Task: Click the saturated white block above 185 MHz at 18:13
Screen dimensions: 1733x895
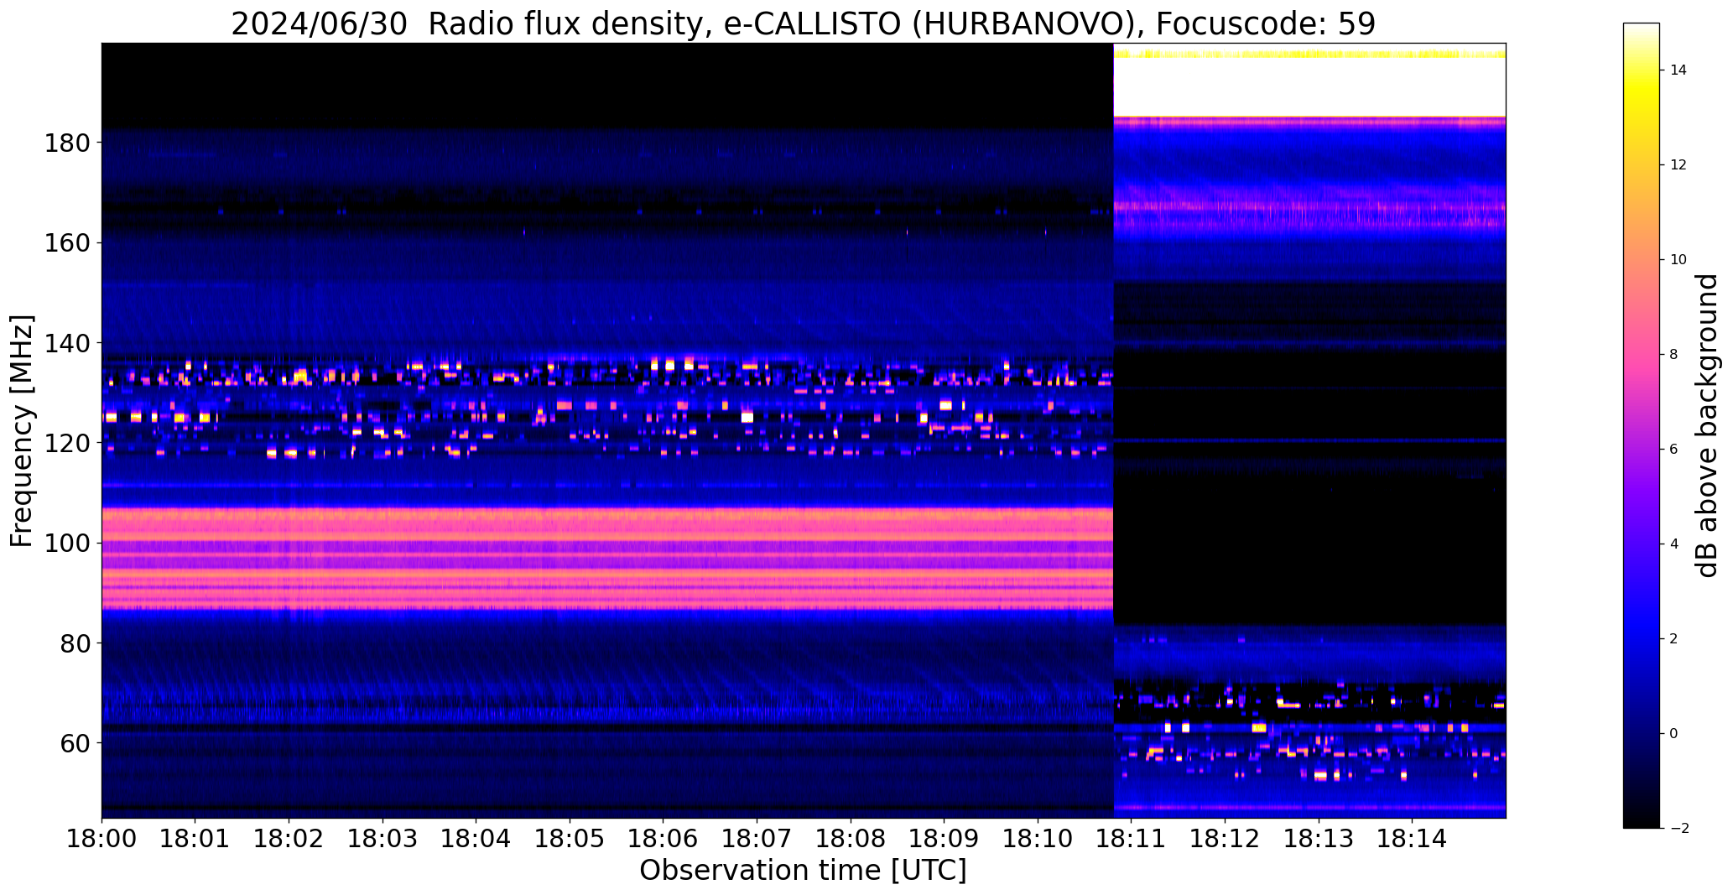Action: 1319,88
